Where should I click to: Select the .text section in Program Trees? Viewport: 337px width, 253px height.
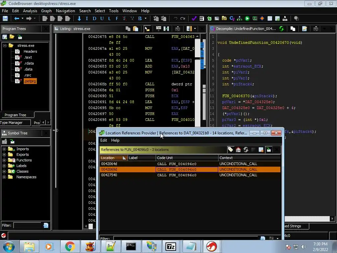28,57
